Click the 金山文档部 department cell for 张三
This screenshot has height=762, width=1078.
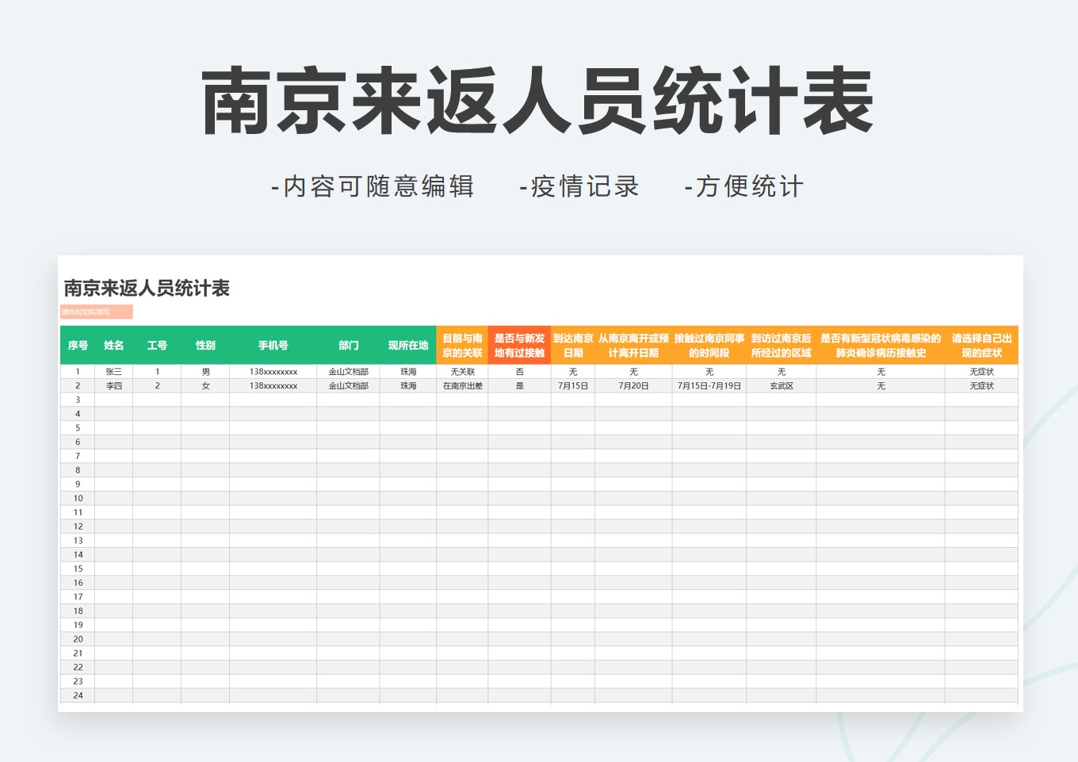pos(349,370)
